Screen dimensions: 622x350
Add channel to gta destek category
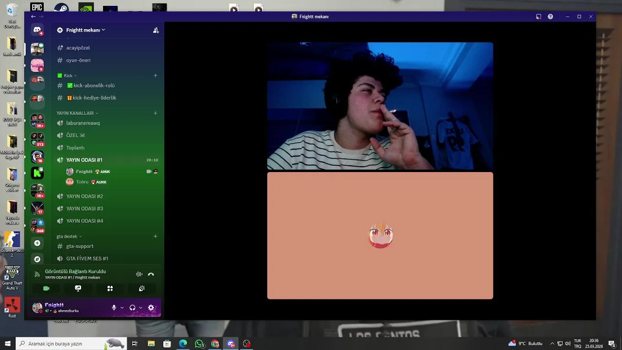click(x=155, y=236)
